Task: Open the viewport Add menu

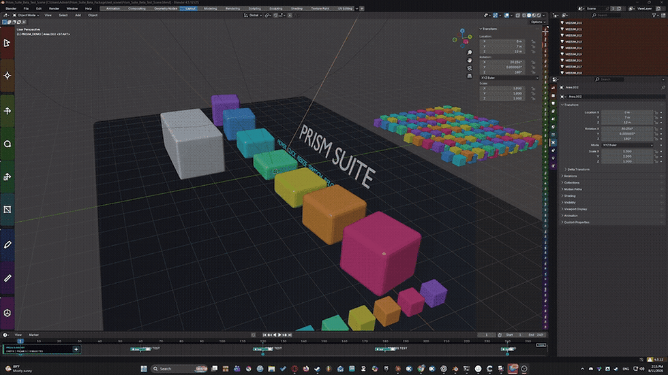Action: point(78,15)
